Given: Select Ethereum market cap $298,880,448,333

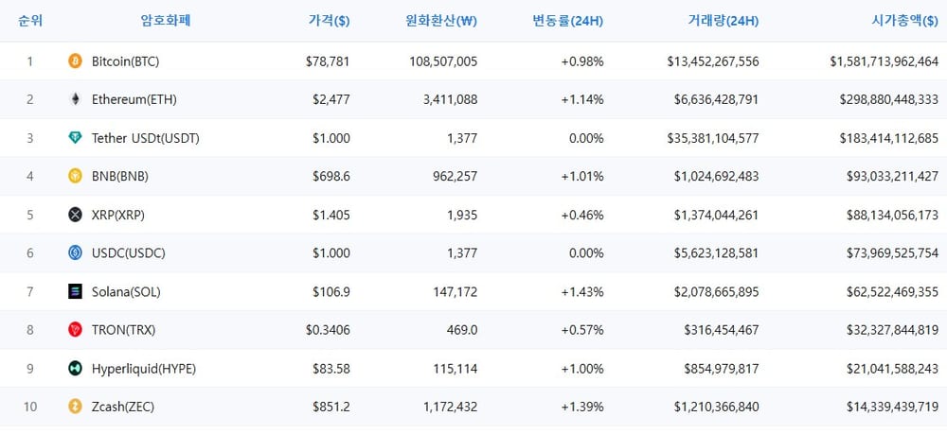Looking at the screenshot, I should coord(889,100).
